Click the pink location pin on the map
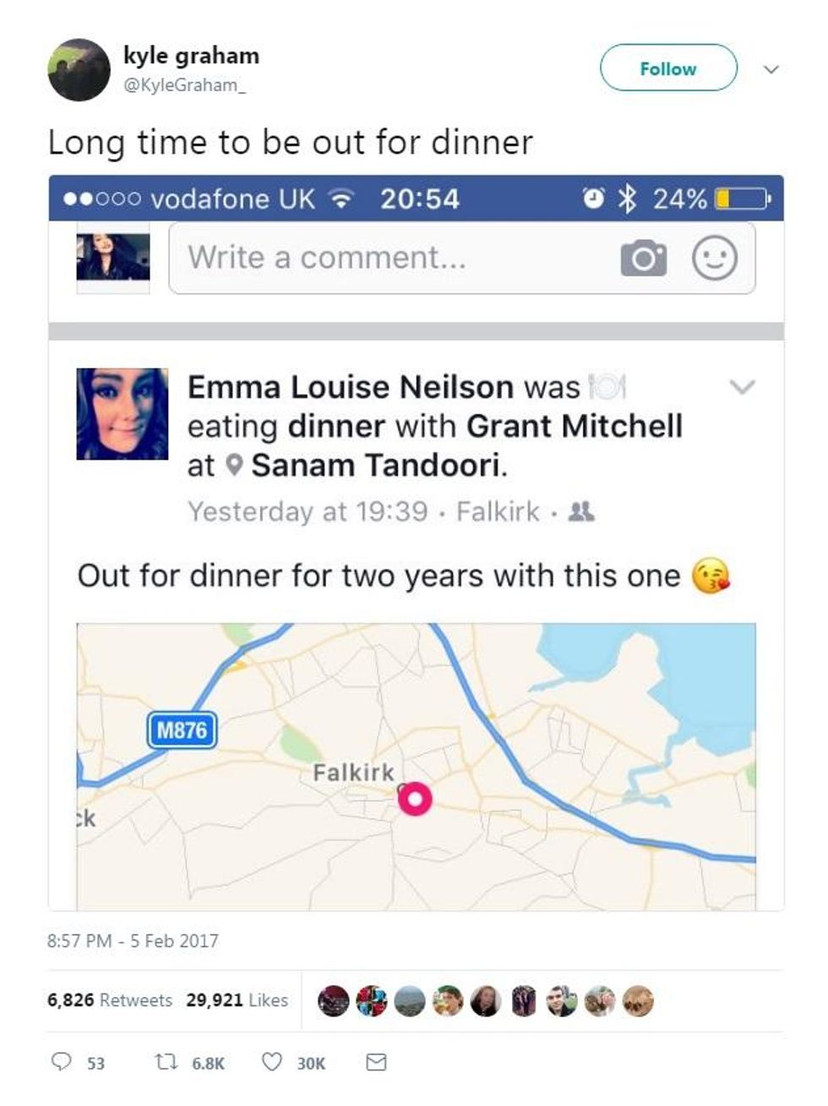 [415, 798]
